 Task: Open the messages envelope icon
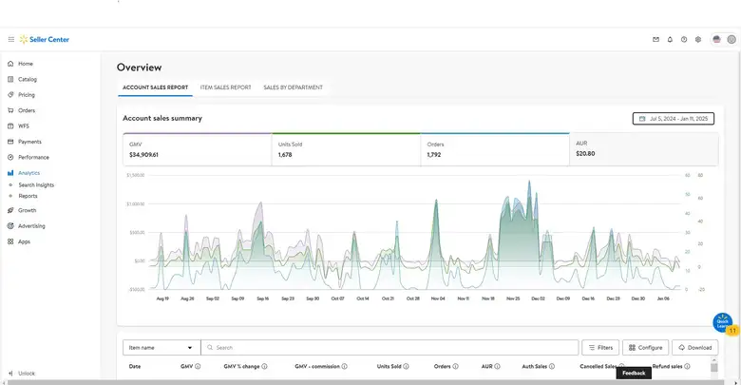(655, 40)
